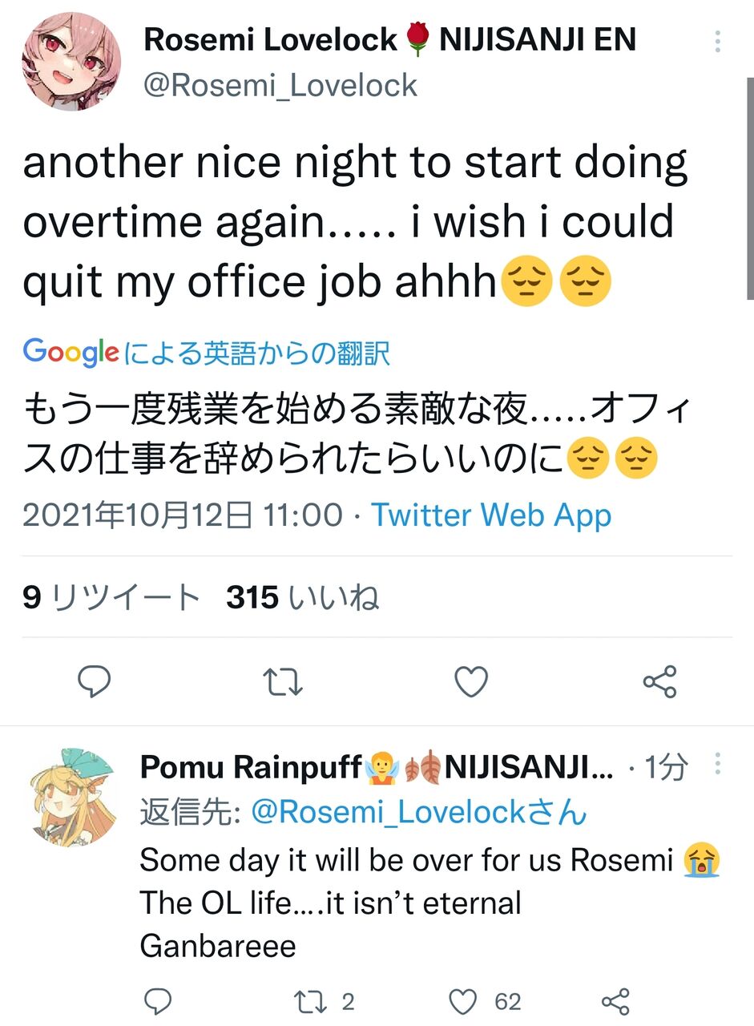754x1026 pixels.
Task: Retweet Pomu Rainpuff's reply
Action: point(325,1001)
